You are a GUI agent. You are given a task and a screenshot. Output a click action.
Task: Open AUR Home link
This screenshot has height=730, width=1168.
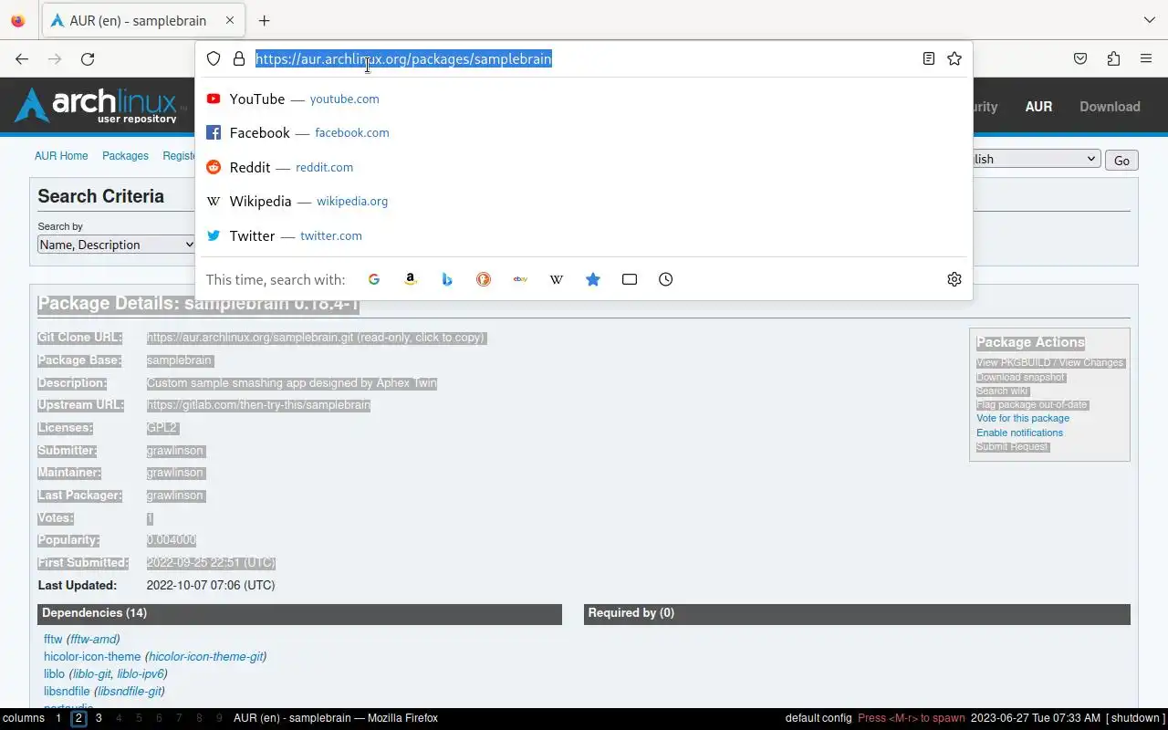[x=61, y=156]
